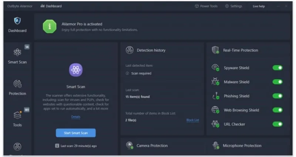Disable the Spyware Shield toggle

(277, 68)
